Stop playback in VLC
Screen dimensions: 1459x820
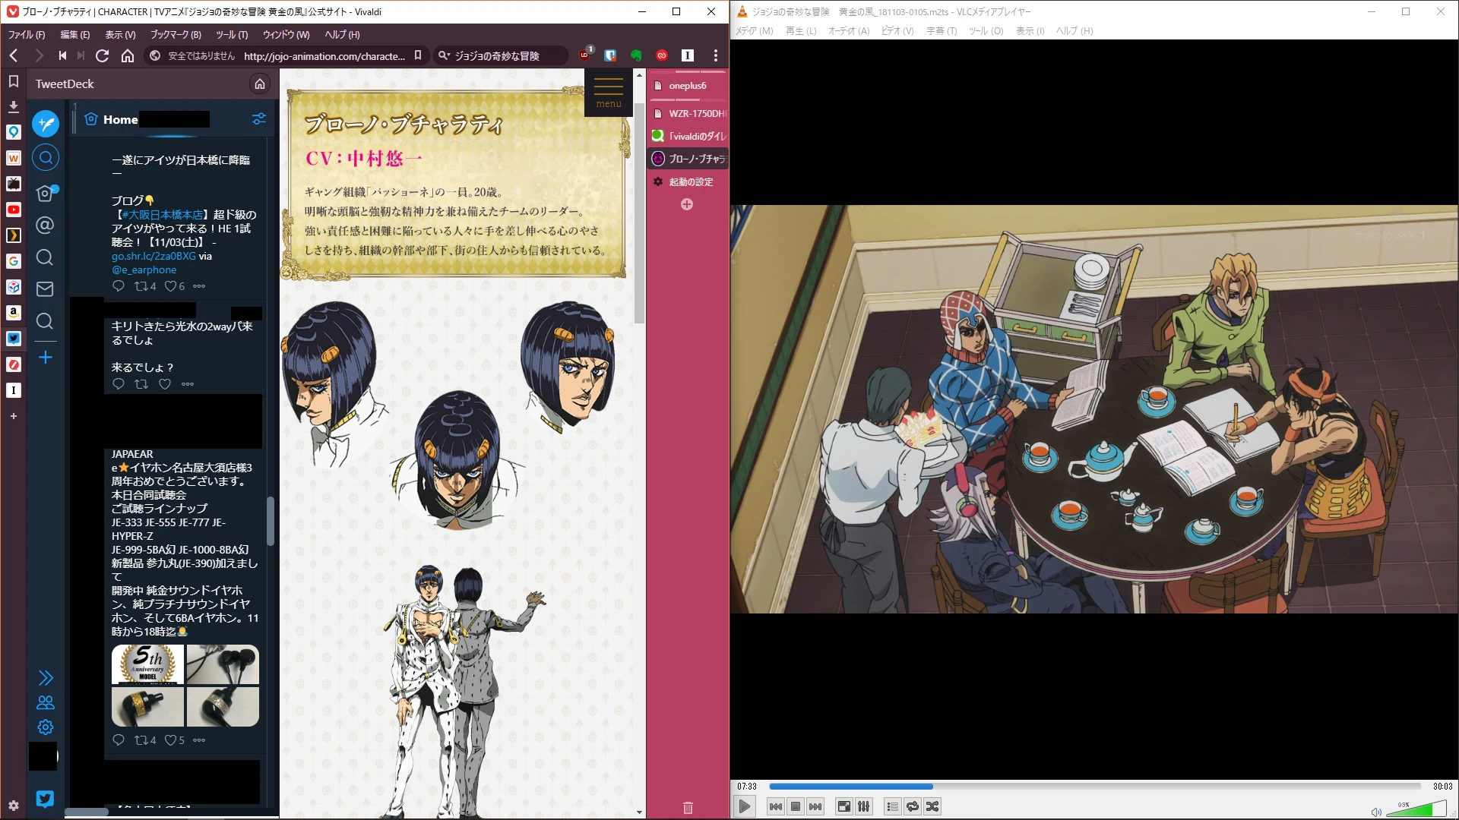[x=796, y=806]
